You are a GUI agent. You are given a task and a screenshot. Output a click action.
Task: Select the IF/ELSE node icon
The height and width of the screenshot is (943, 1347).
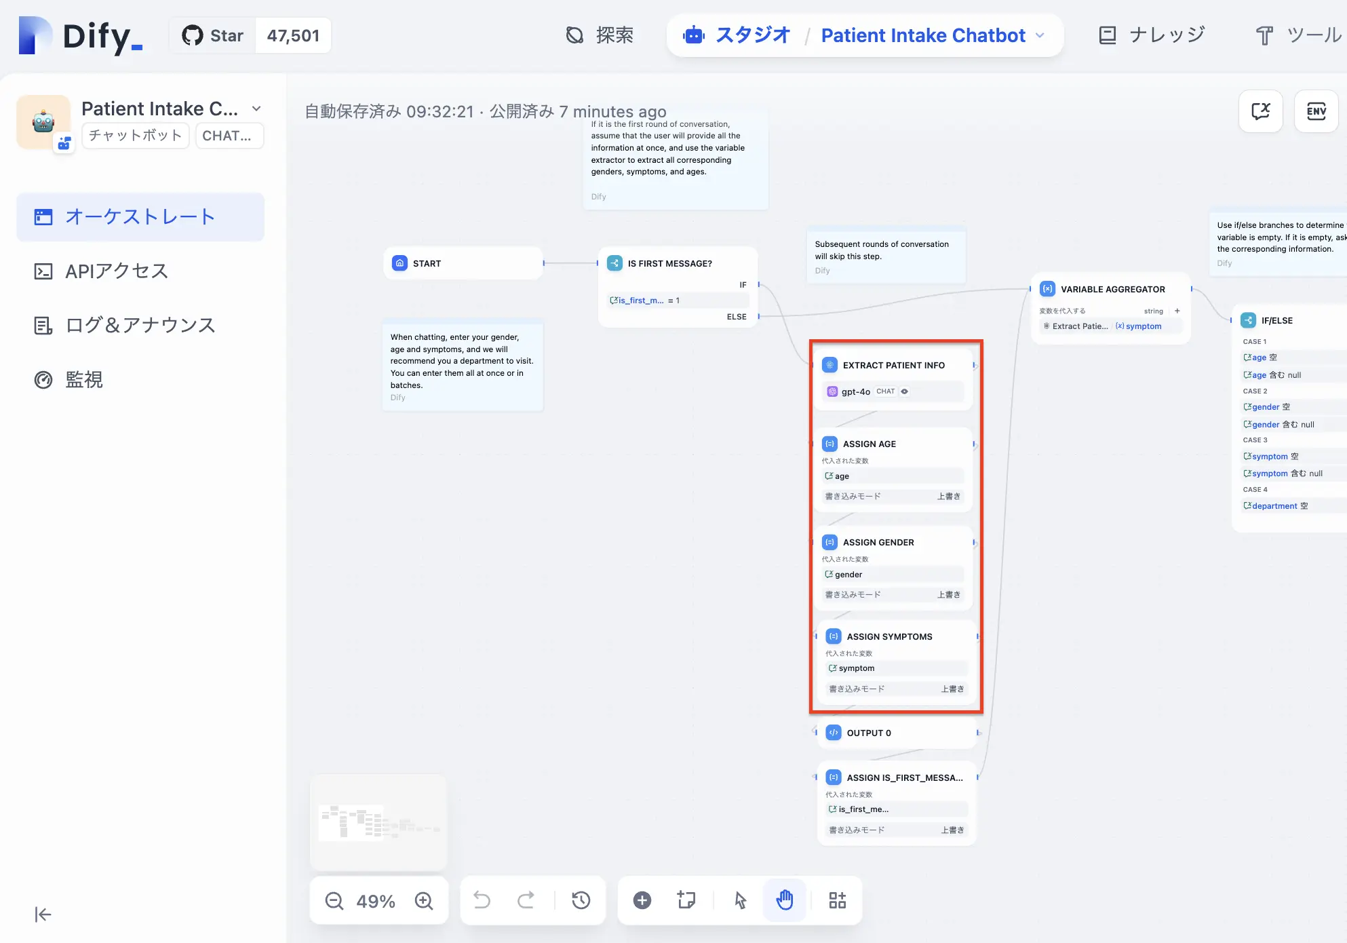click(x=1248, y=320)
